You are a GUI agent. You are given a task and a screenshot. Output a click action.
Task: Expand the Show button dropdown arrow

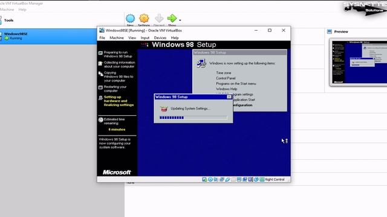[x=180, y=20]
